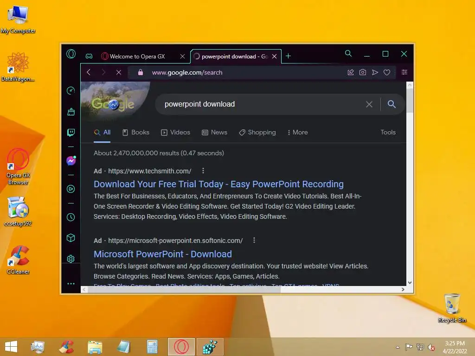
Task: Open the Tools search options
Action: point(388,132)
